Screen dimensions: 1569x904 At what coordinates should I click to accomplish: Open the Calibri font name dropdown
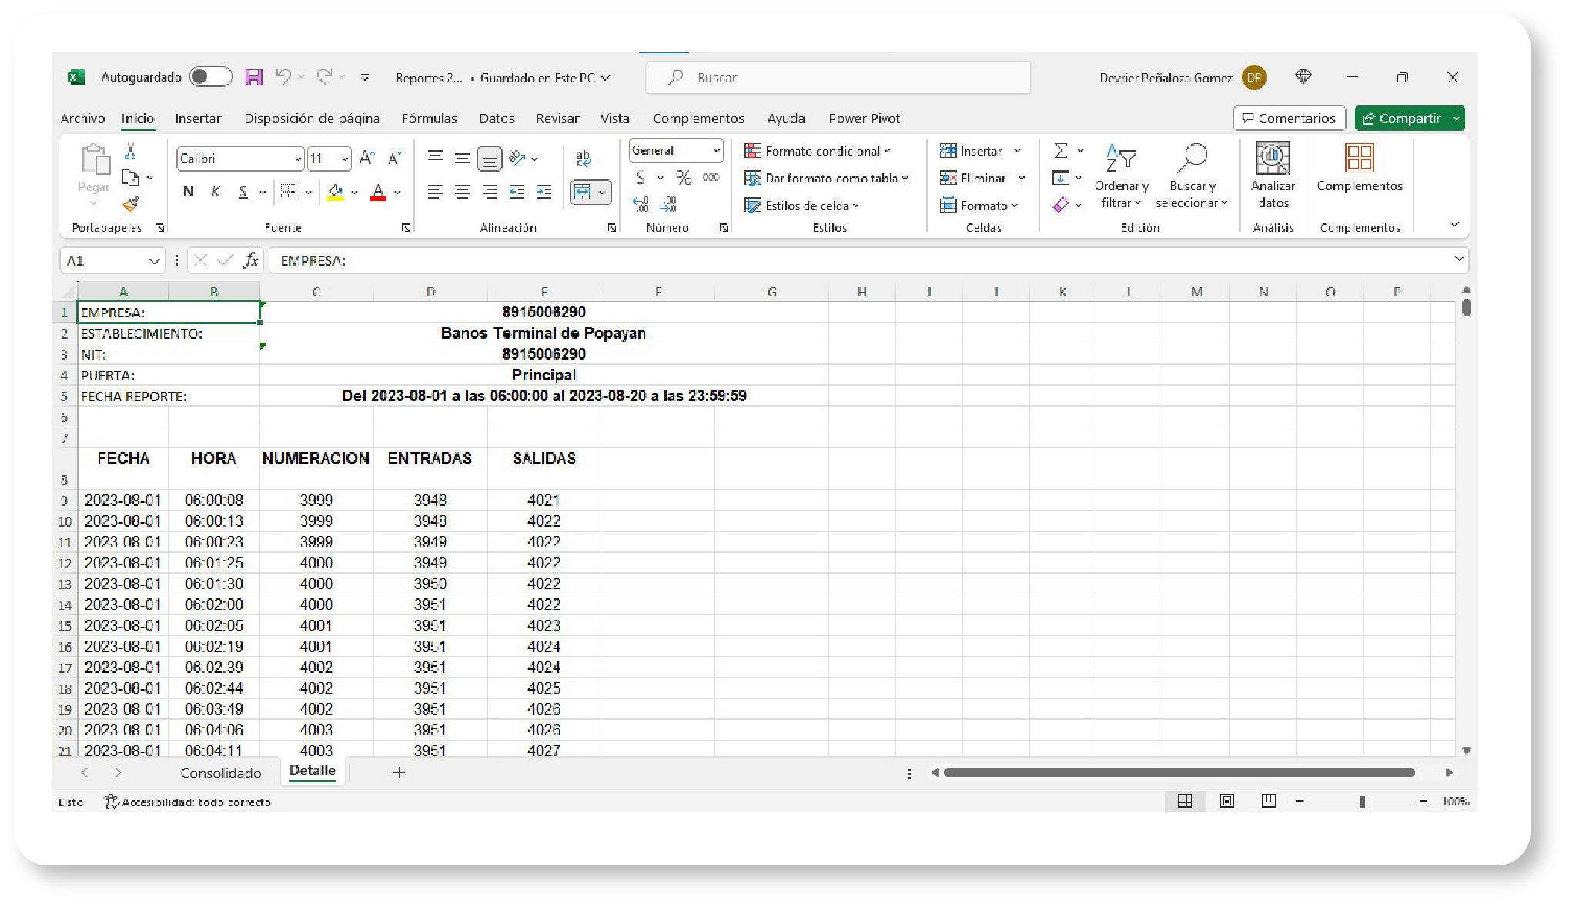click(x=297, y=159)
